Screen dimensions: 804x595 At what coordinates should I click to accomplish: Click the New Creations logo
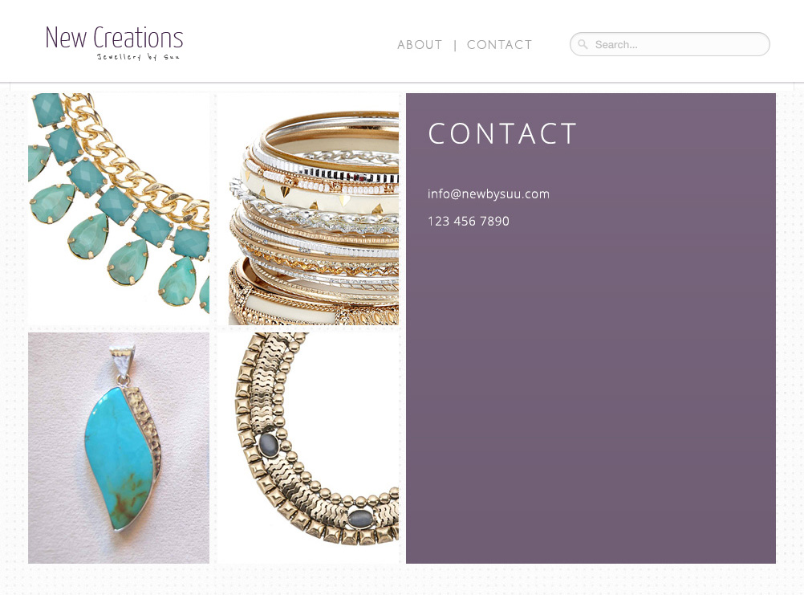click(114, 38)
